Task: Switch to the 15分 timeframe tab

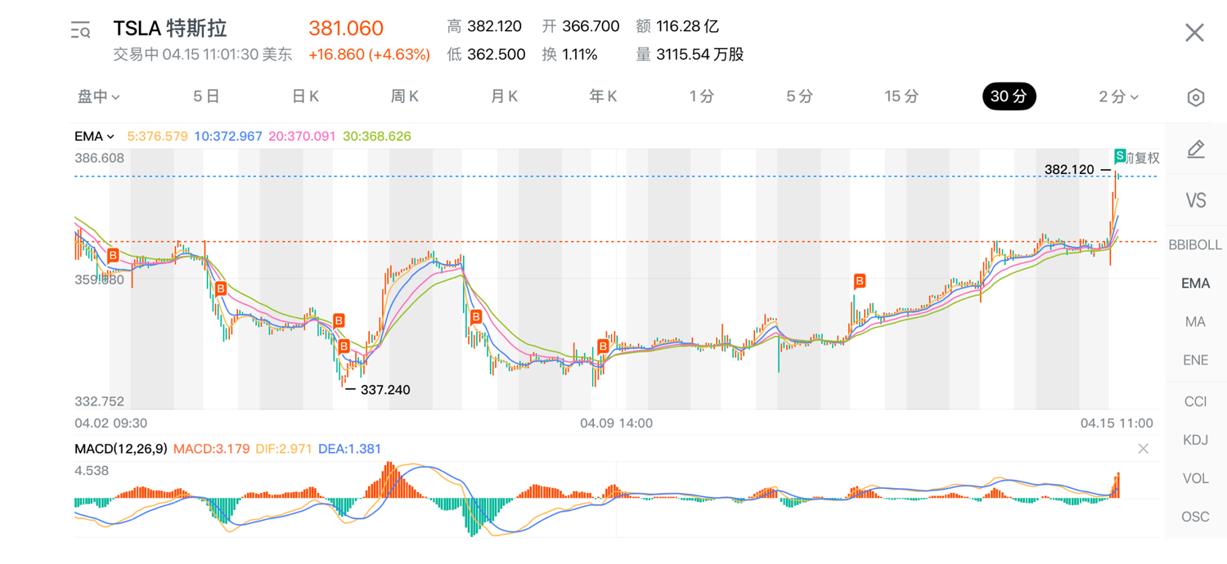Action: (901, 96)
